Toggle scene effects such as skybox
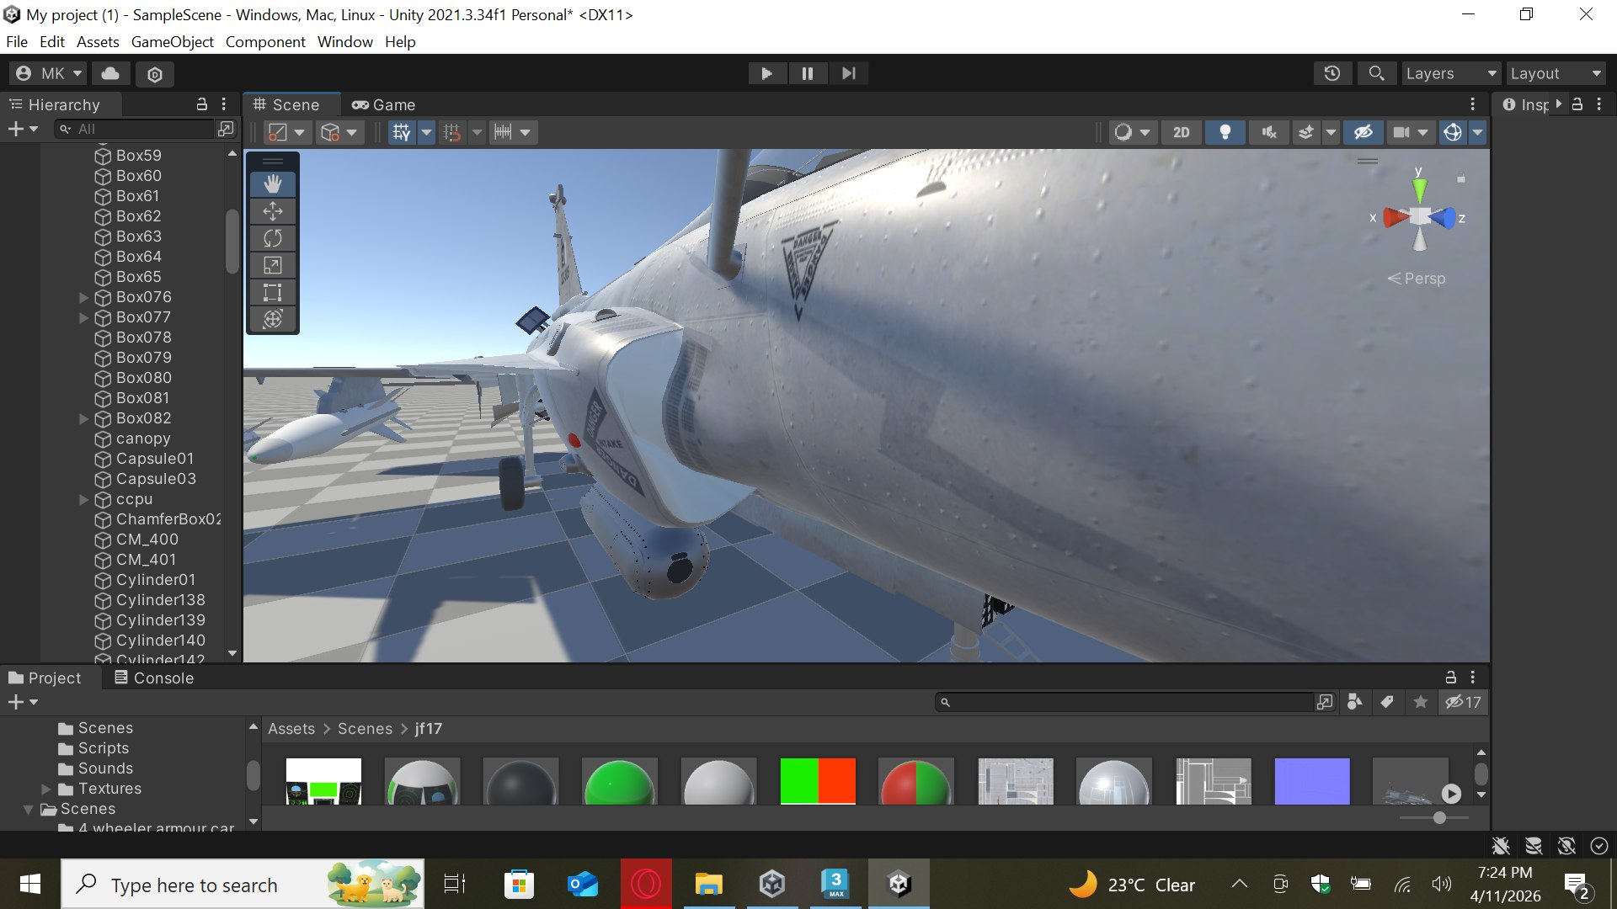This screenshot has width=1617, height=909. (1306, 132)
